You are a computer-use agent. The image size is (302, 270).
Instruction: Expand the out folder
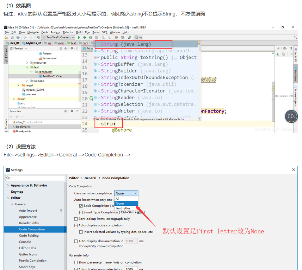14,99
